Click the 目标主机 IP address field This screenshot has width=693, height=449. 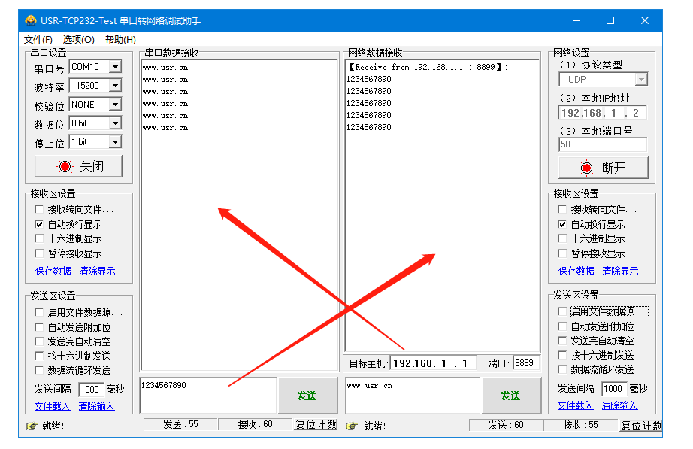click(433, 363)
